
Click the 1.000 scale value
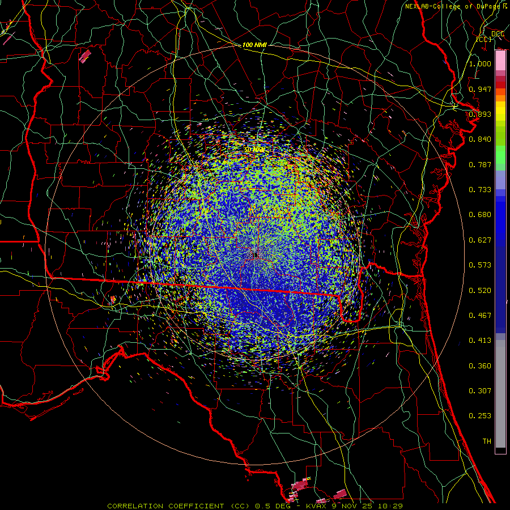480,63
